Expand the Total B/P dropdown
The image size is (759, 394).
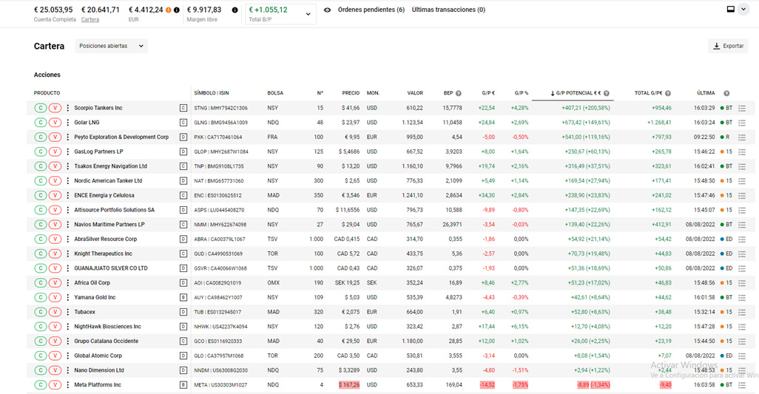tap(281, 14)
